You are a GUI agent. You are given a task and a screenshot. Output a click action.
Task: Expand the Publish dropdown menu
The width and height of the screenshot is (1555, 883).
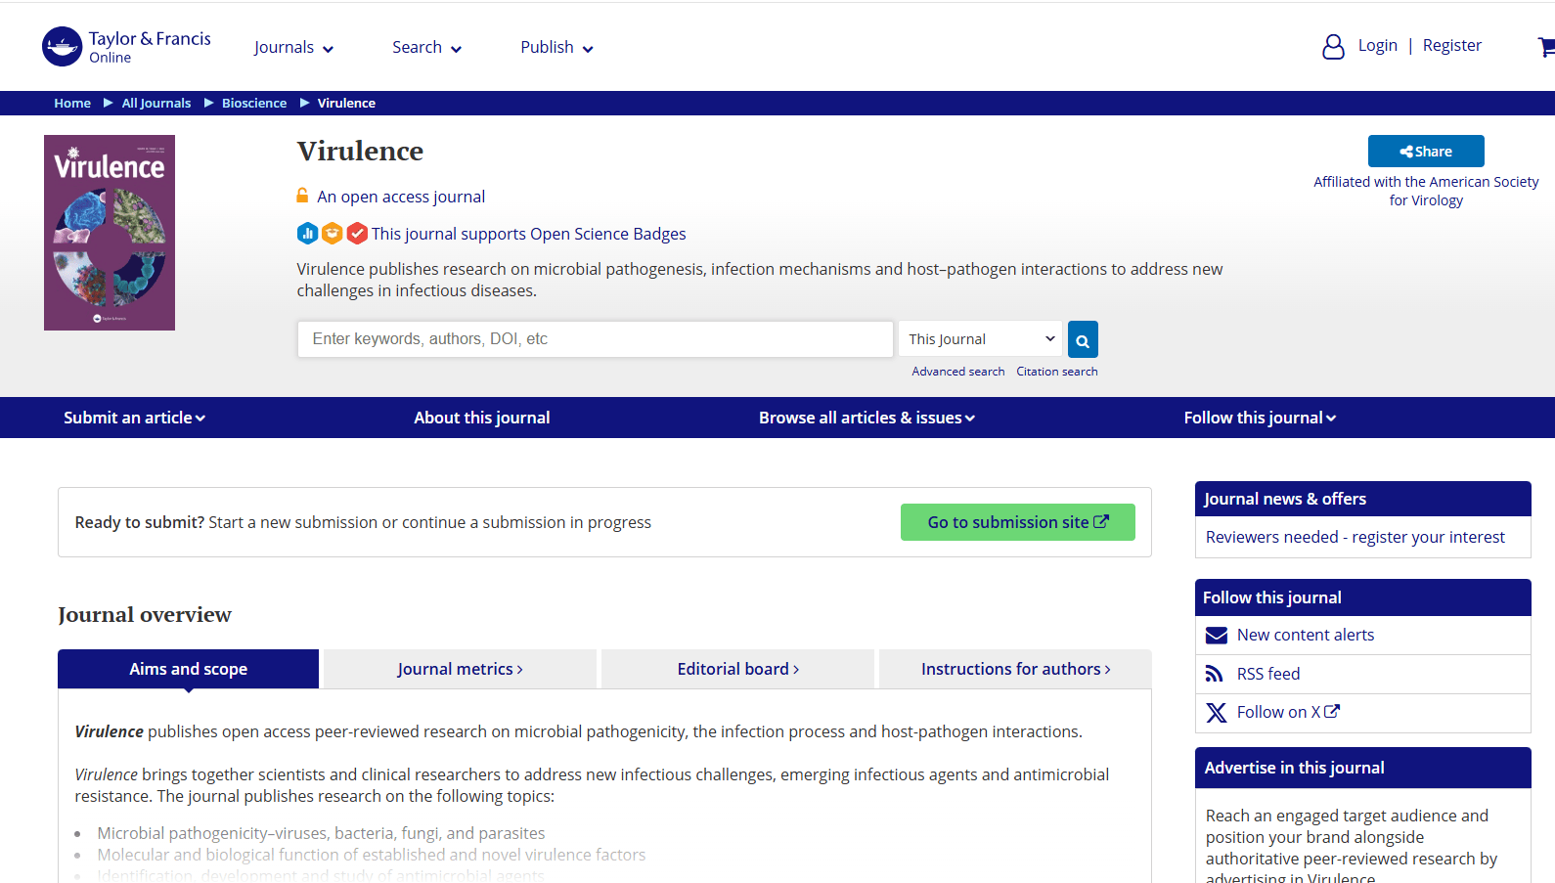coord(556,47)
